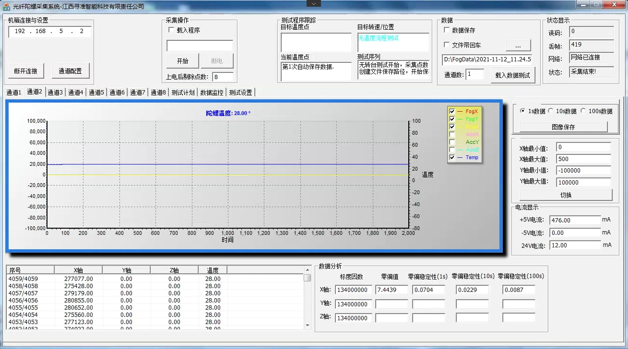Enable the 载入程序 checkbox
The image size is (628, 349).
(171, 30)
